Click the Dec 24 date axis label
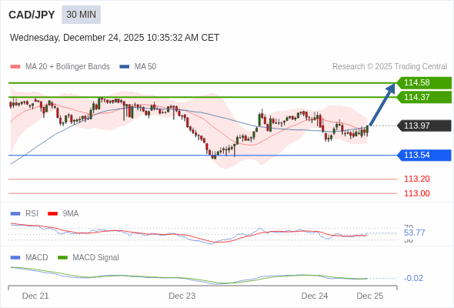 click(x=315, y=296)
